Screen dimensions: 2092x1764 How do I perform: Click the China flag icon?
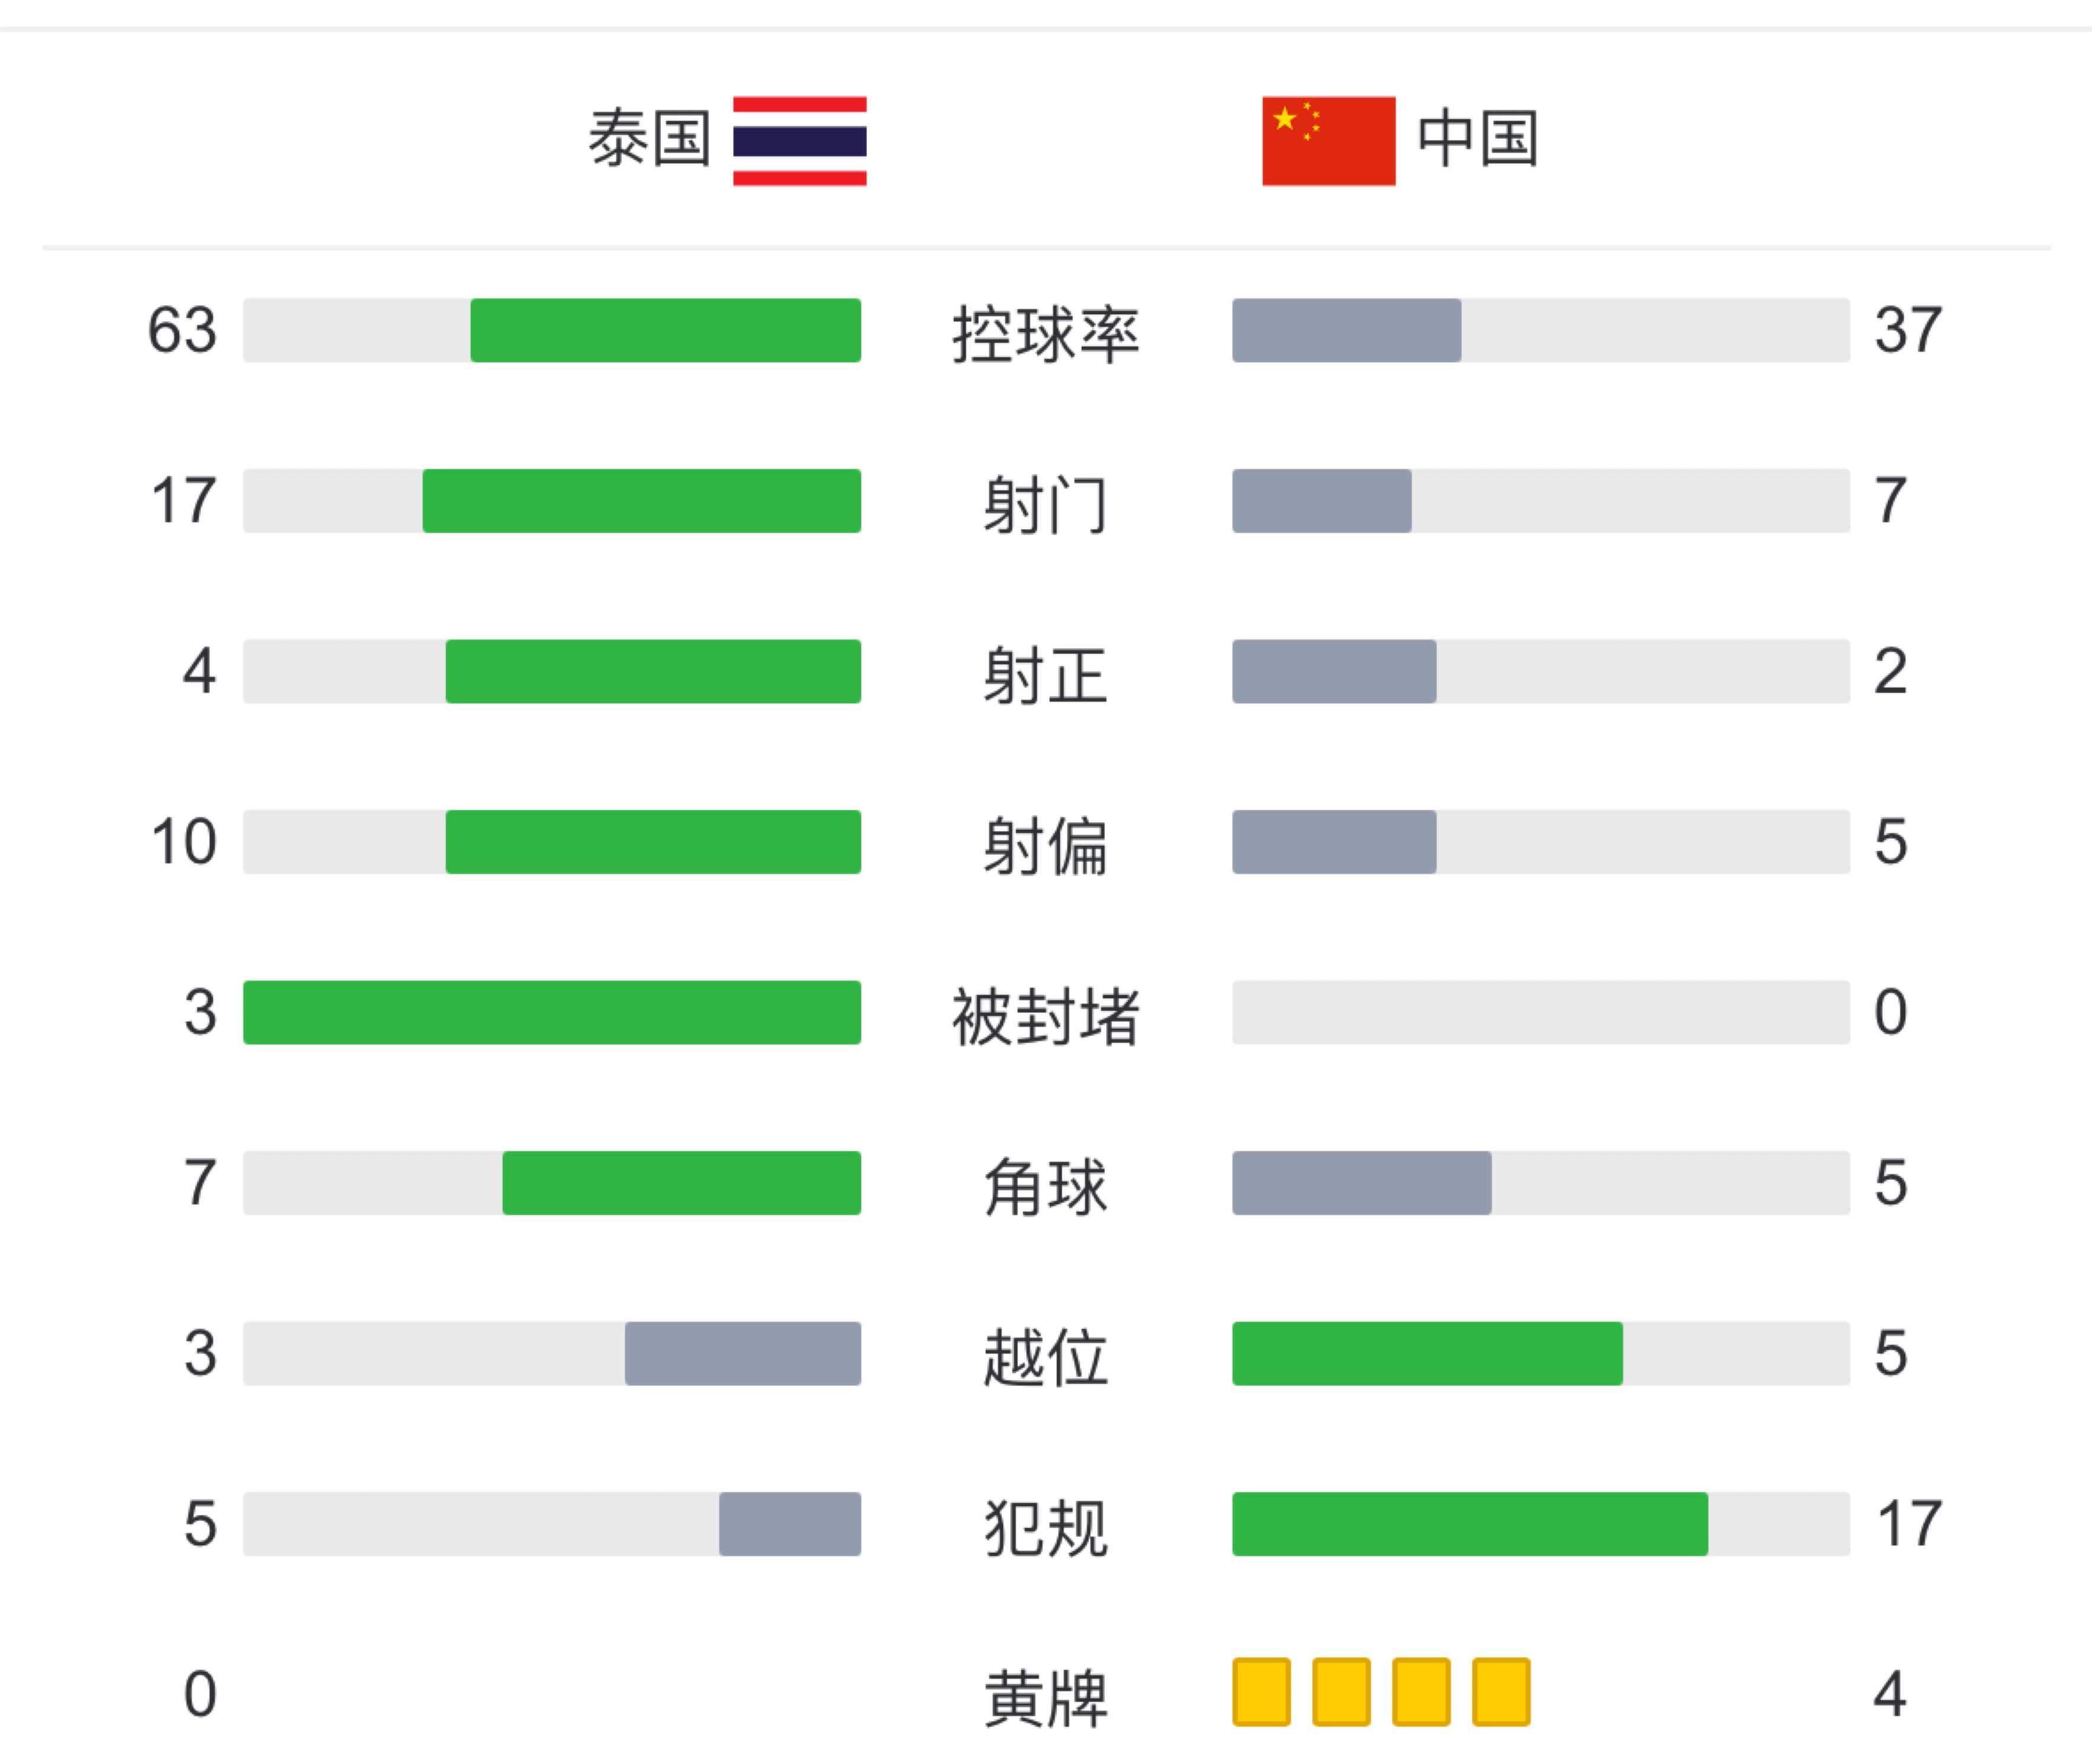point(1328,141)
